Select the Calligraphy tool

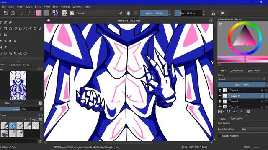(x=10, y=22)
